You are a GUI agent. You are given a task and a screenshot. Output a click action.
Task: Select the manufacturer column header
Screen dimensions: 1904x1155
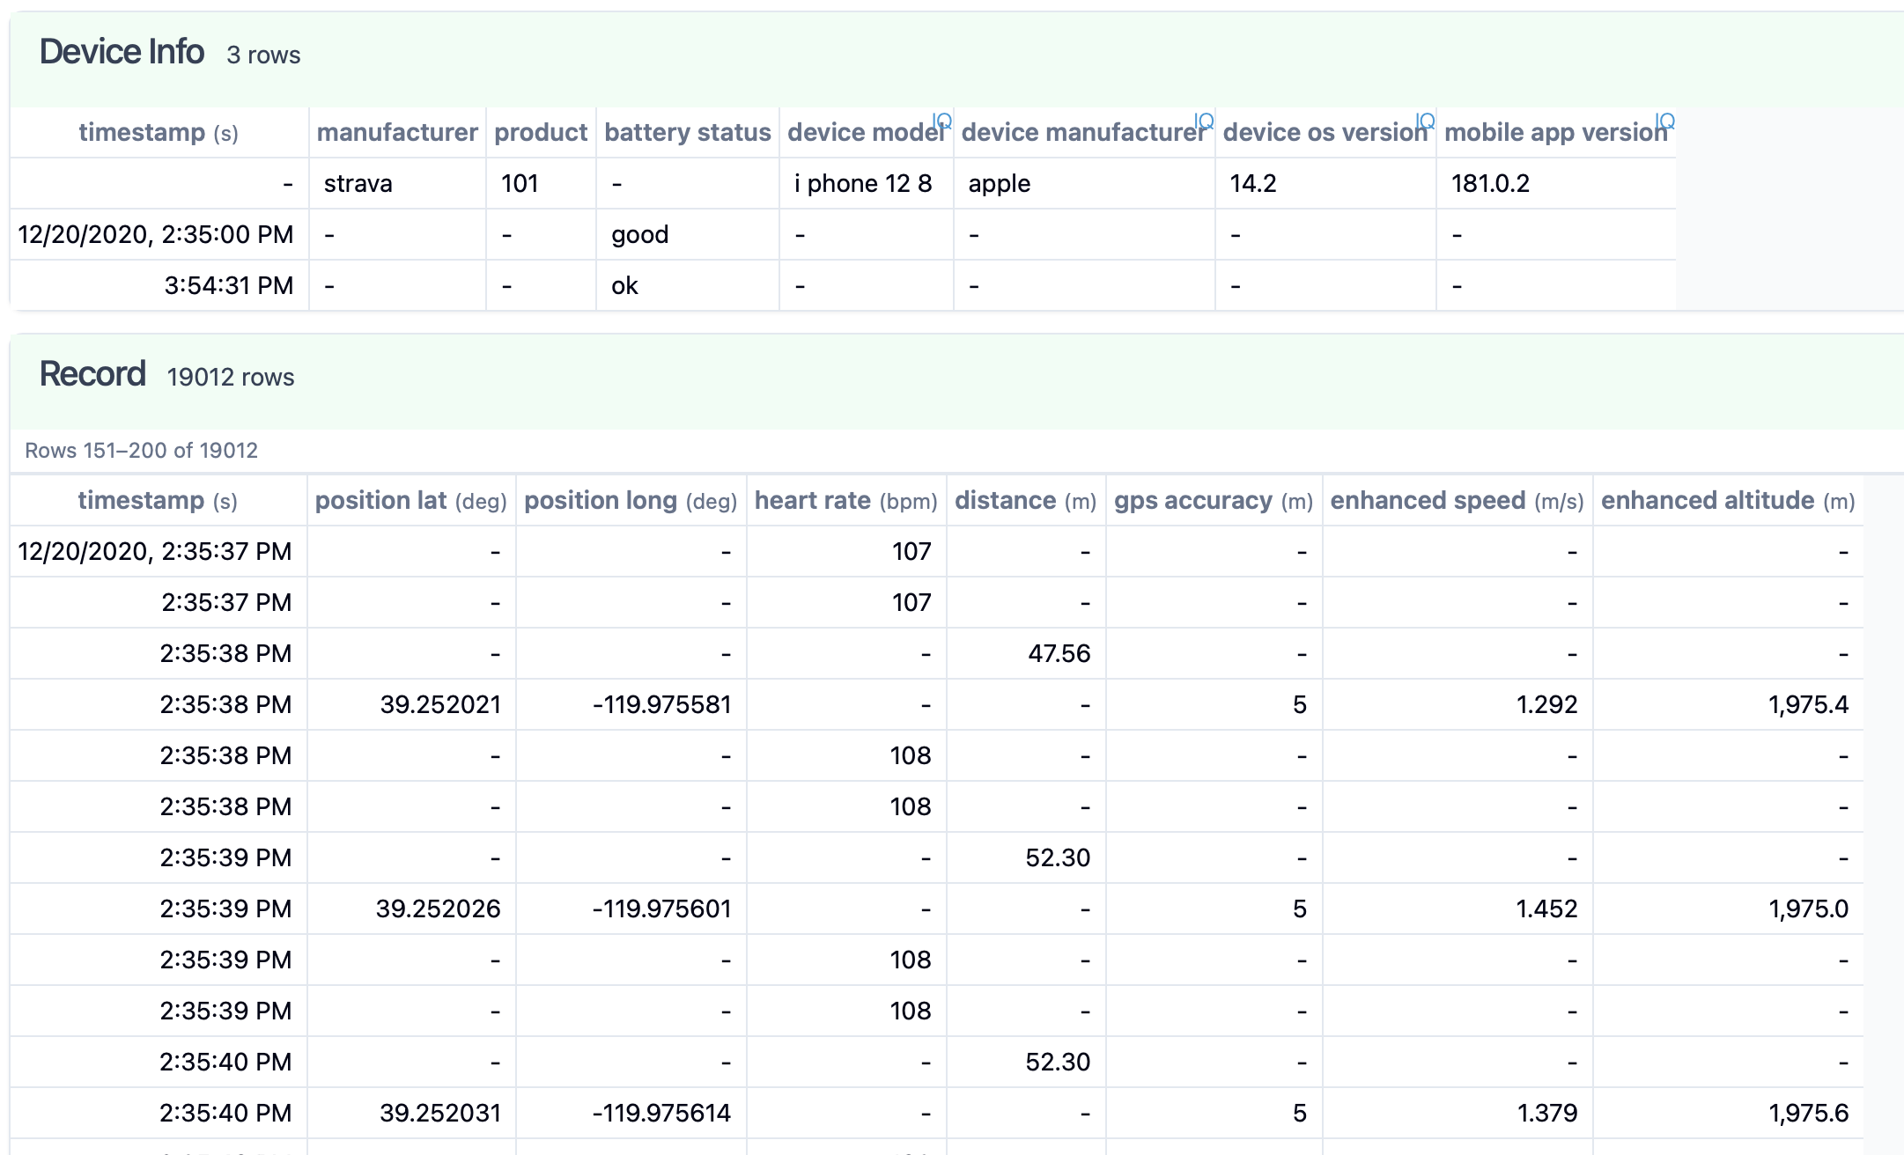click(397, 133)
